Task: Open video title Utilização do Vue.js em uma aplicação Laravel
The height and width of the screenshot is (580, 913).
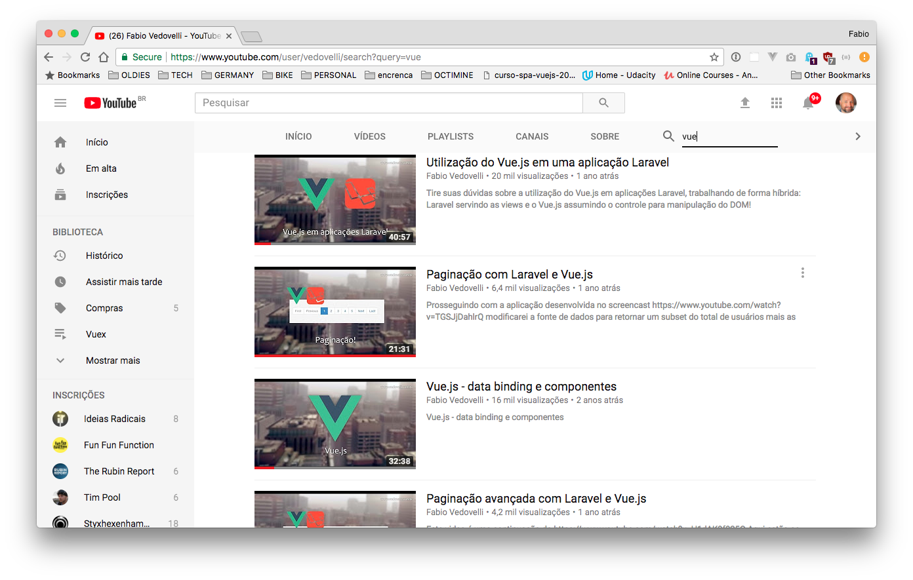Action: coord(548,163)
